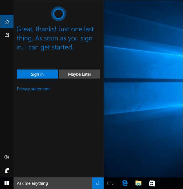Open the Cortana Notebook icon
183x189 pixels.
pyautogui.click(x=7, y=35)
